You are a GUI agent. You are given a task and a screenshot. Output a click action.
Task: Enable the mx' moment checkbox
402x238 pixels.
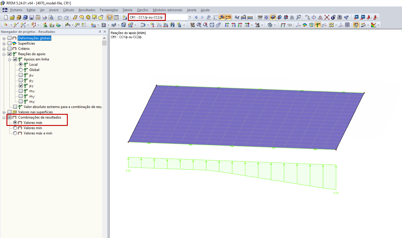pos(21,91)
